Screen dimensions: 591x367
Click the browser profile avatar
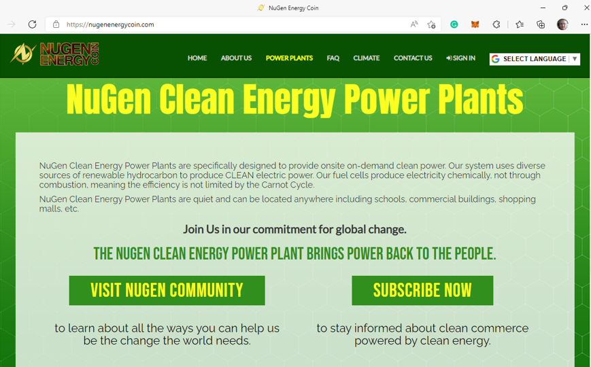click(x=562, y=24)
